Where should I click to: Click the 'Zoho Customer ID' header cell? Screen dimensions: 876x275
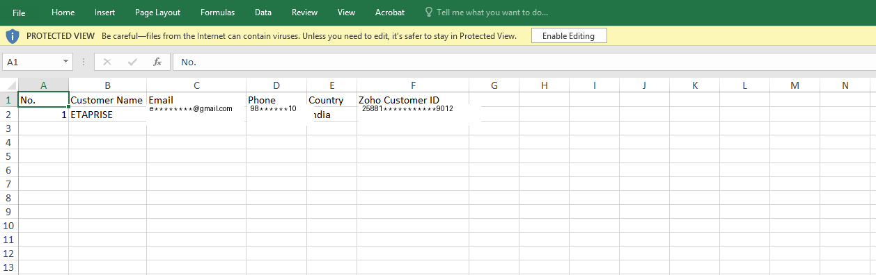[413, 100]
